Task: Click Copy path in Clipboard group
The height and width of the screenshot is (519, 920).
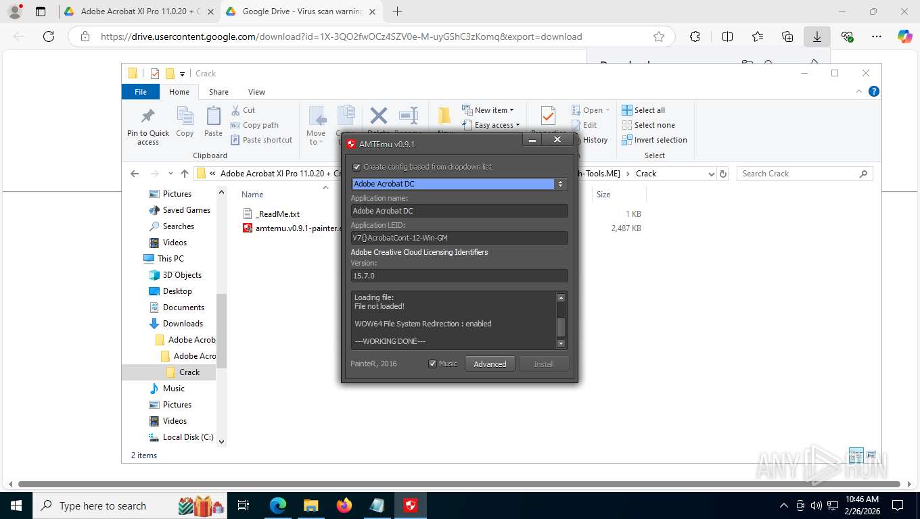Action: 254,125
